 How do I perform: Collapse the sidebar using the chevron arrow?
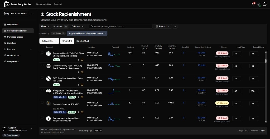click(31, 13)
